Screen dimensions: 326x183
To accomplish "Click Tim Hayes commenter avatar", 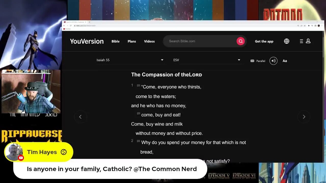I will coord(14,152).
